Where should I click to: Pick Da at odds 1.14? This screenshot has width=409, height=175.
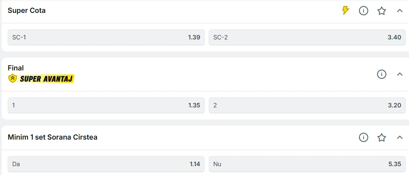coord(106,164)
